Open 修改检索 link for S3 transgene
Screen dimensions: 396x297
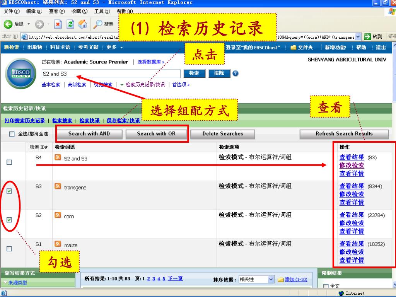(x=352, y=194)
